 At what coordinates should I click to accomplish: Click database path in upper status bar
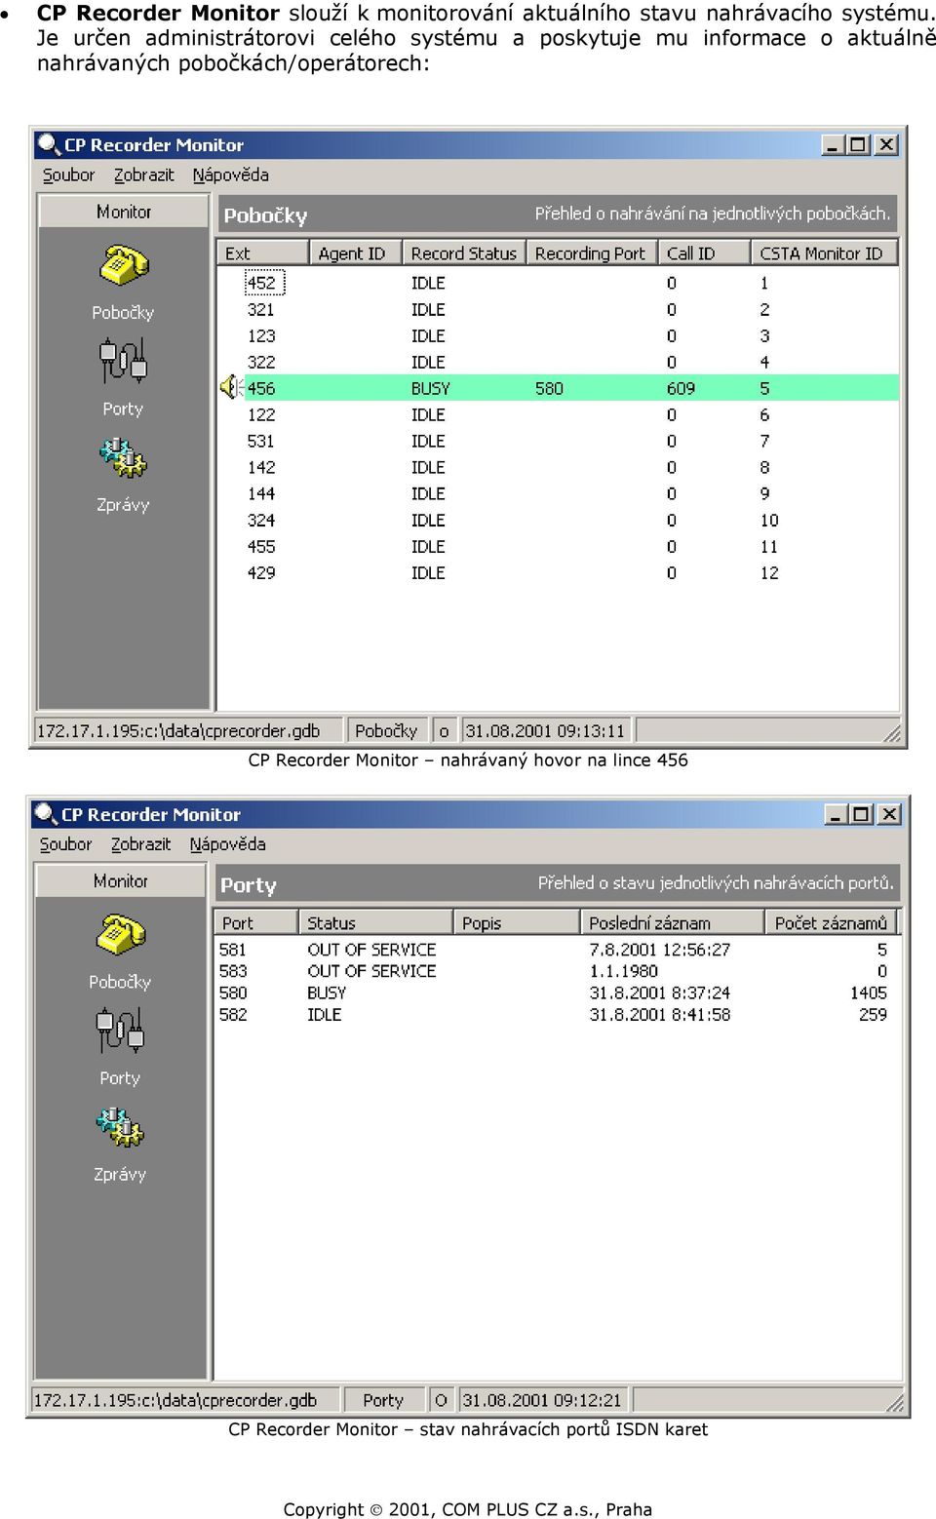coord(189,731)
